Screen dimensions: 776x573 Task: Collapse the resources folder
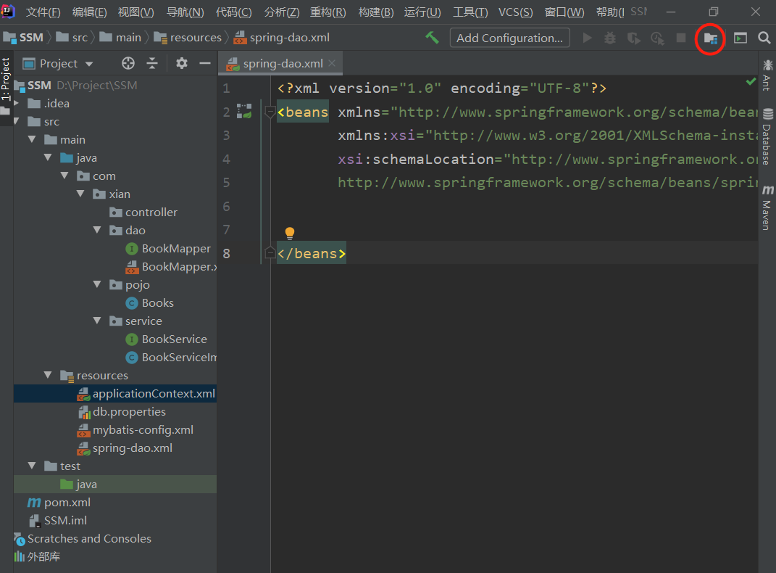pyautogui.click(x=48, y=376)
